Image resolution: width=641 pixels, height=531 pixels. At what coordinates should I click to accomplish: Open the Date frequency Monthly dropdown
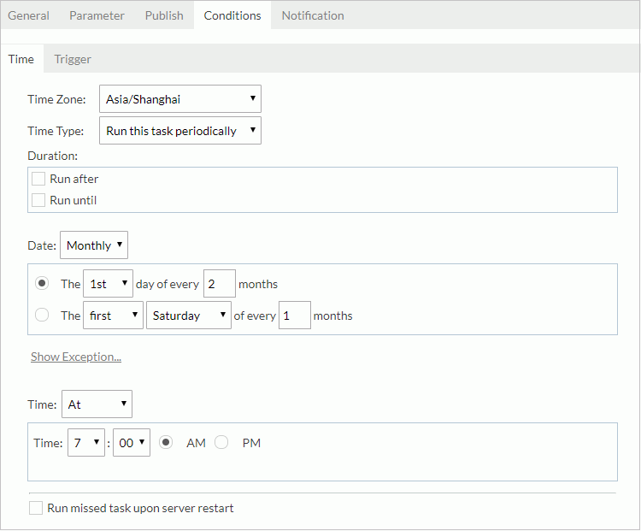[94, 245]
